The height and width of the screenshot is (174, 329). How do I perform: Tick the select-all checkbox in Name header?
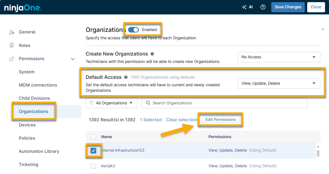click(93, 137)
